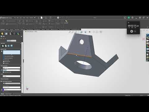
Task: Select the FilletXpert tab
Action: 14,41
